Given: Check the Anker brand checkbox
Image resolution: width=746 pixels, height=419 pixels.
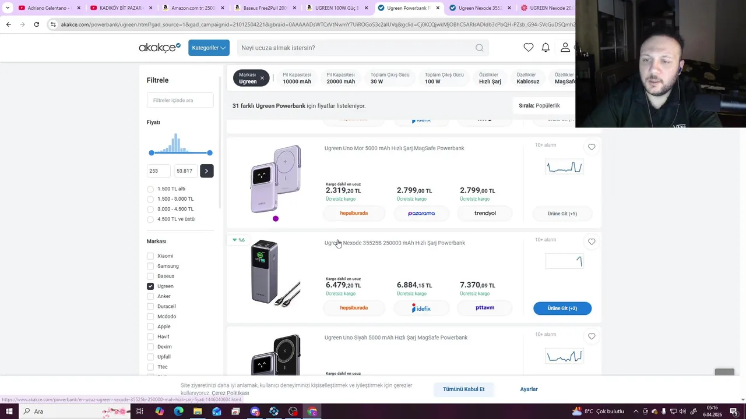Looking at the screenshot, I should (150, 296).
